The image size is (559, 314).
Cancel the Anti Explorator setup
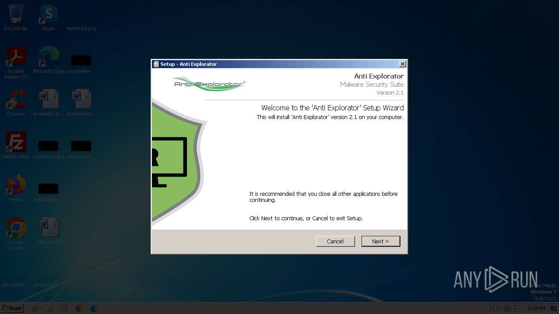[x=335, y=241]
